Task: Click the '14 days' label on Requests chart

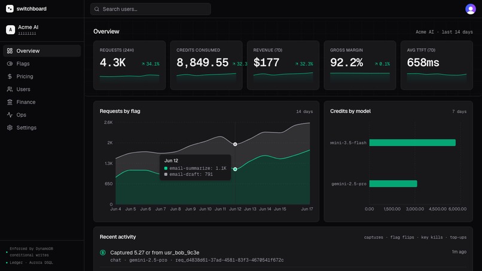Action: pos(304,112)
